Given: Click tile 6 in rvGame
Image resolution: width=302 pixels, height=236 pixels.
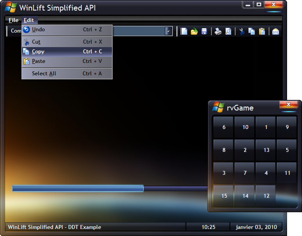Looking at the screenshot, I should tap(223, 127).
